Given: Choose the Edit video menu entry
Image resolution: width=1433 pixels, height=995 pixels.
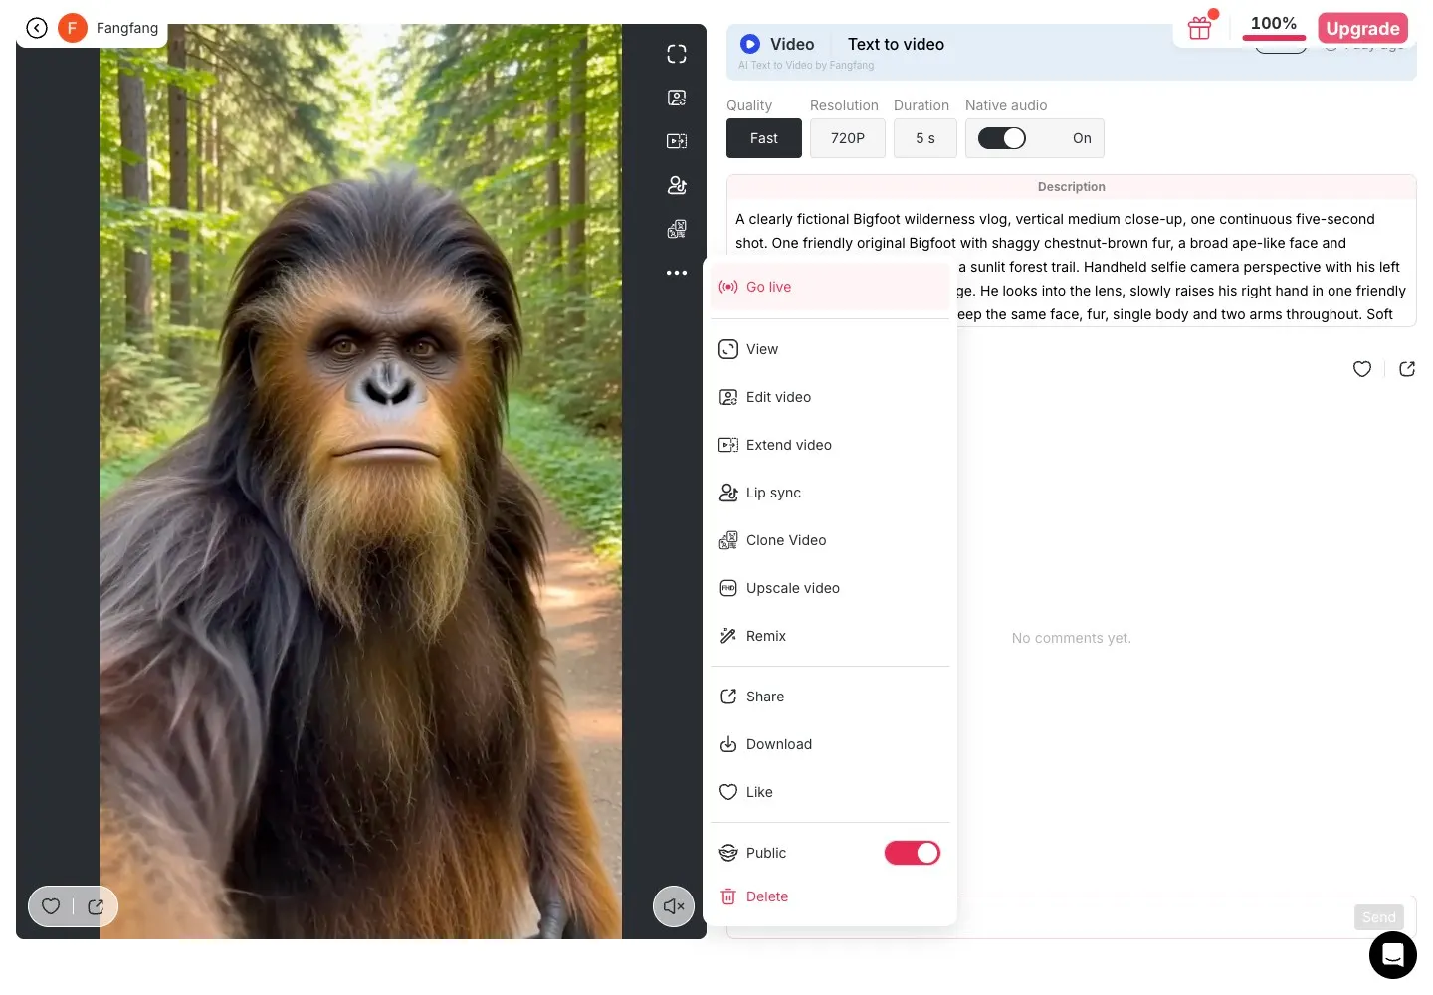Looking at the screenshot, I should click(x=831, y=397).
